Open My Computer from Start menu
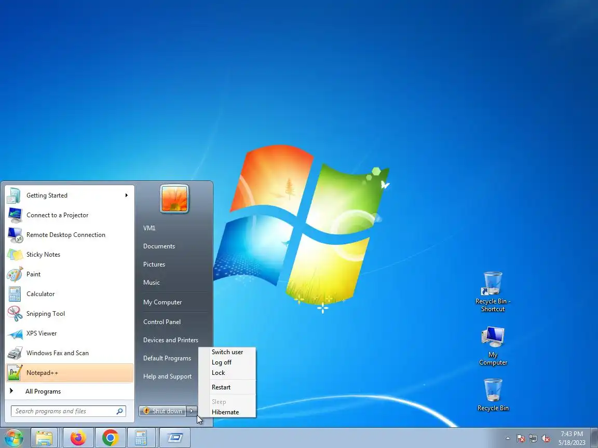 (162, 302)
